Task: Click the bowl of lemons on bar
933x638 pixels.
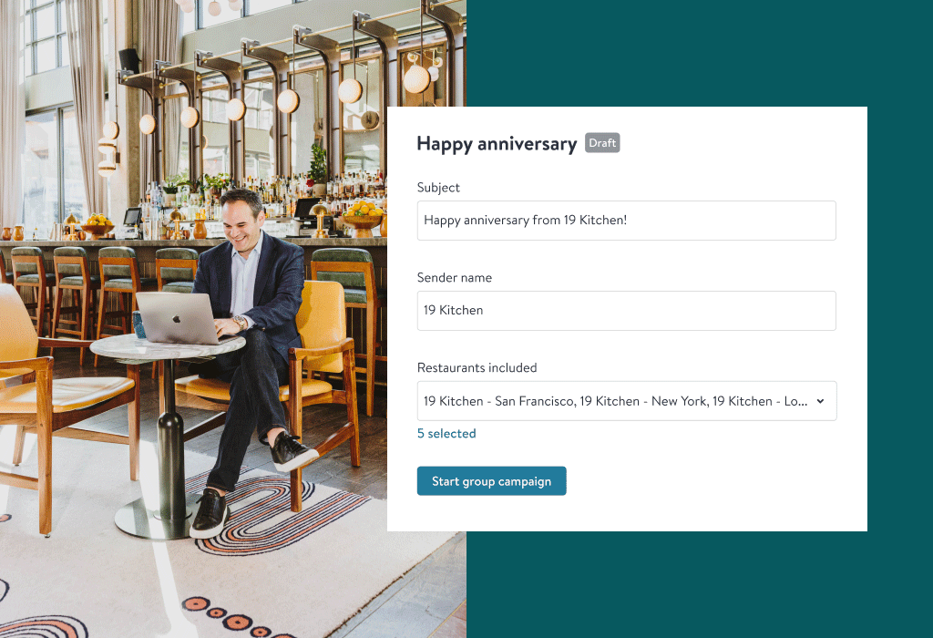Action: (364, 212)
